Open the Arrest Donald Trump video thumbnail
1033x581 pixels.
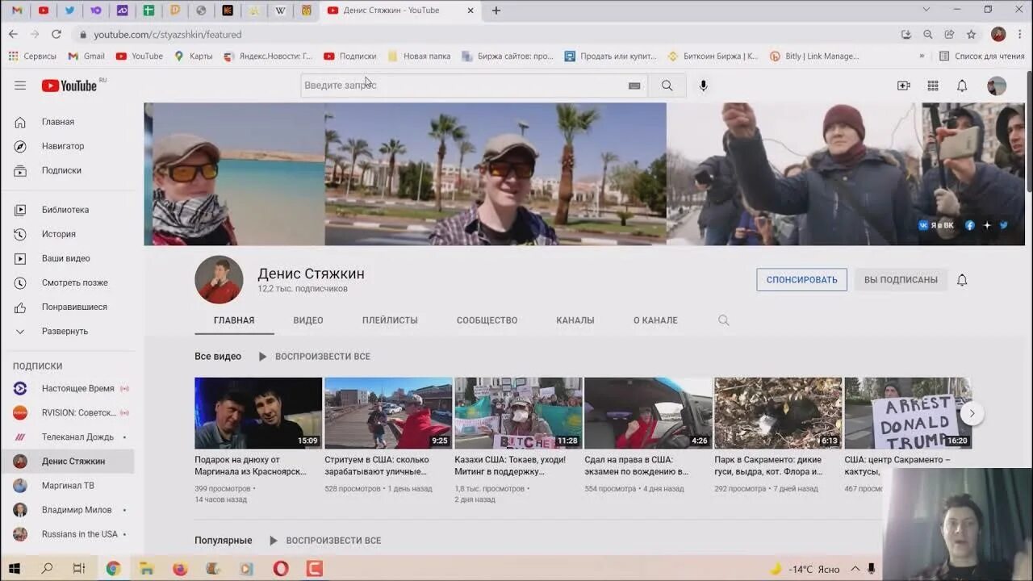click(908, 413)
